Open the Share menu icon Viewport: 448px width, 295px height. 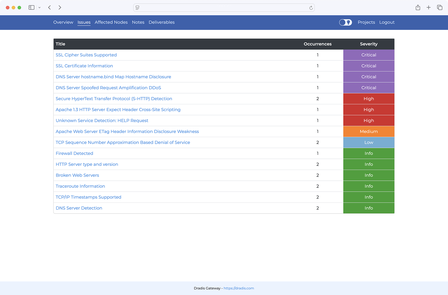(418, 7)
